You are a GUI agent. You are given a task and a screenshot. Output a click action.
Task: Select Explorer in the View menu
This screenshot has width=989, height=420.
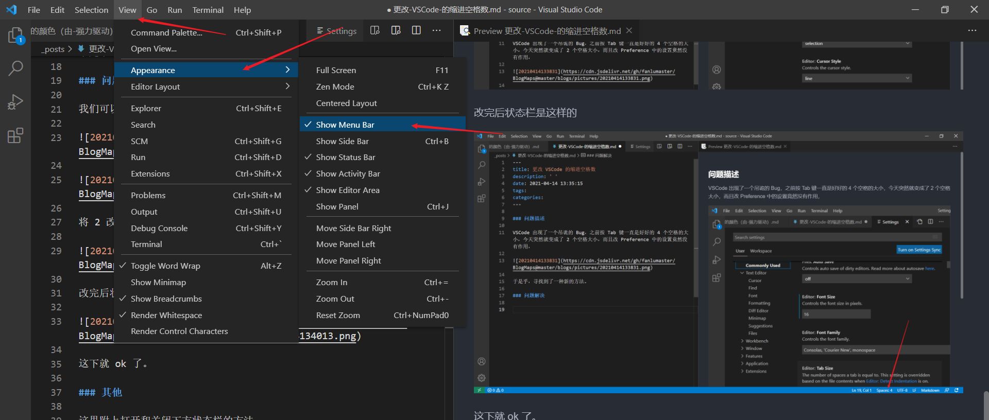point(206,108)
